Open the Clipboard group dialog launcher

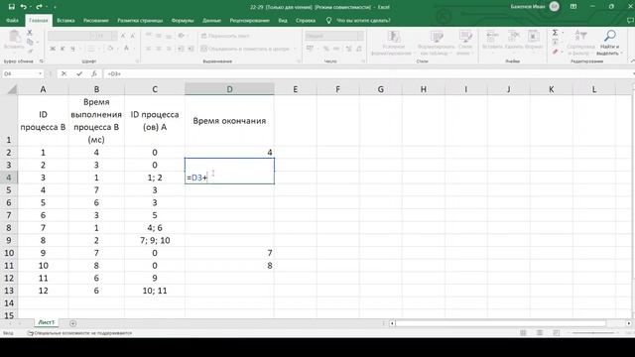42,61
